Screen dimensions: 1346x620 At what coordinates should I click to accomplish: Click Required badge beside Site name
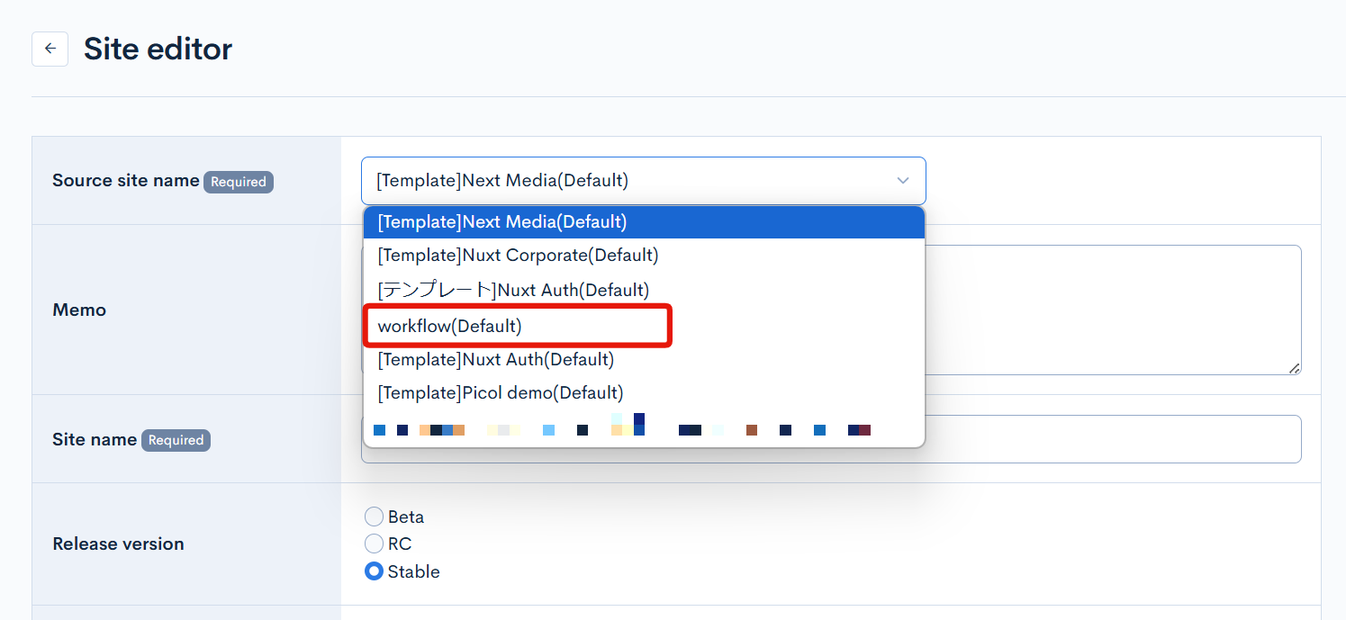176,440
